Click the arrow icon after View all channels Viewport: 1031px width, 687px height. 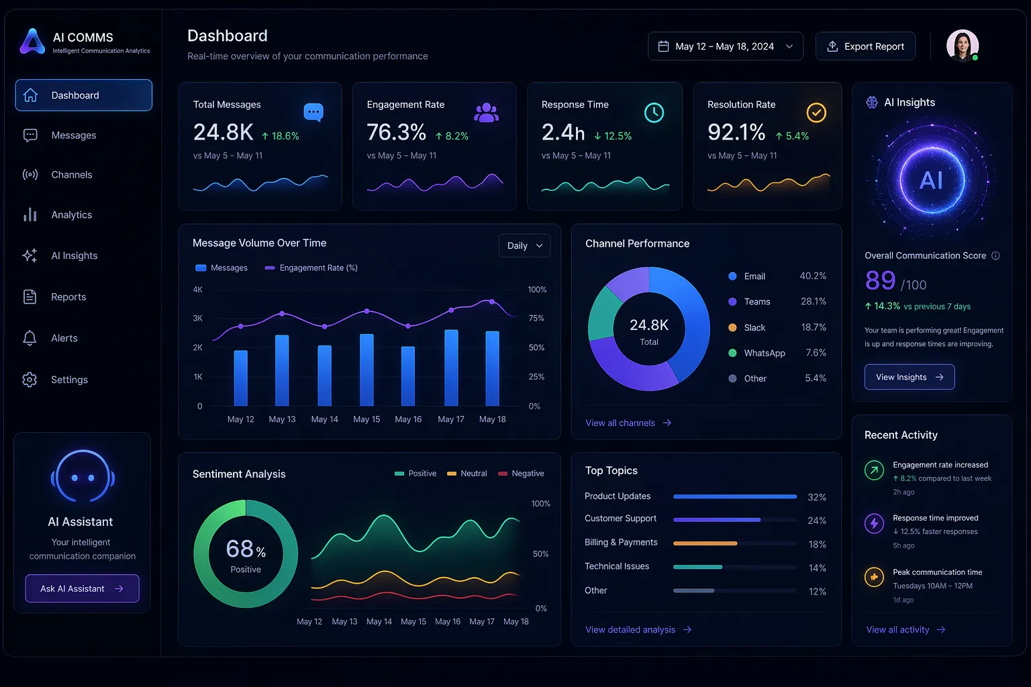tap(667, 423)
